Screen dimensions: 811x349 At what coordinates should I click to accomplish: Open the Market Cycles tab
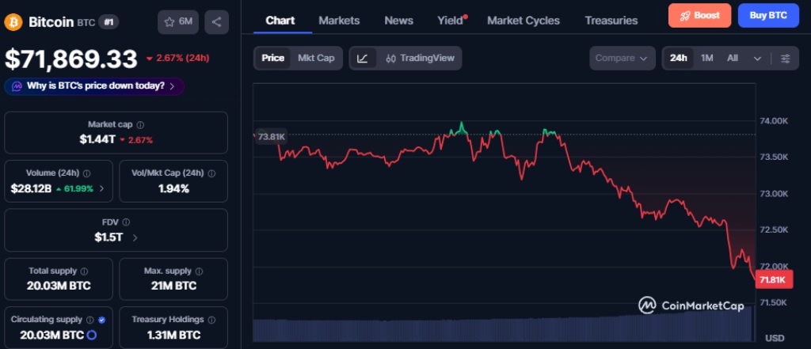524,21
